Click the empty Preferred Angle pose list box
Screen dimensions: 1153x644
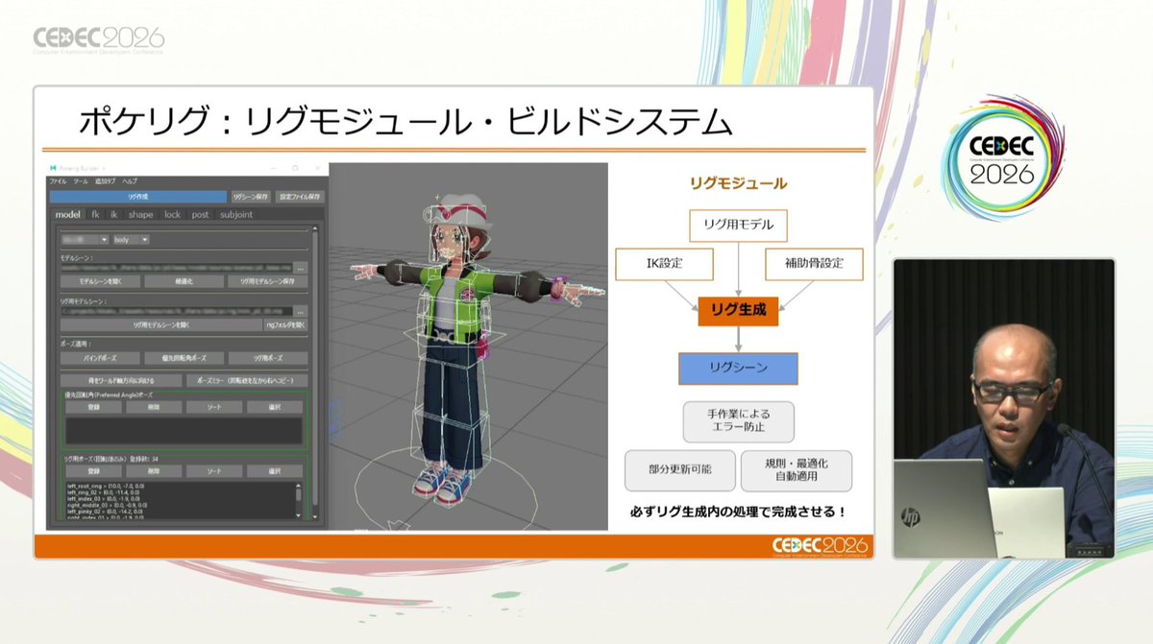click(x=184, y=429)
